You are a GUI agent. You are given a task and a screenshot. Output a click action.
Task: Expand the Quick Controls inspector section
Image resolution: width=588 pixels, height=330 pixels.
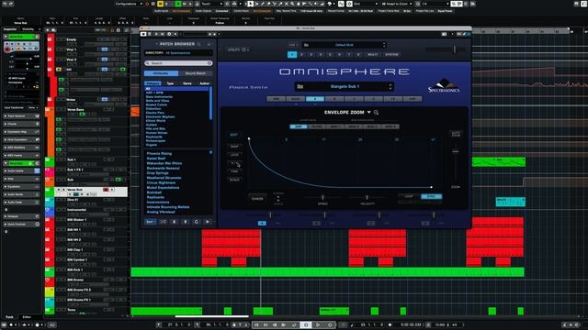pyautogui.click(x=21, y=224)
